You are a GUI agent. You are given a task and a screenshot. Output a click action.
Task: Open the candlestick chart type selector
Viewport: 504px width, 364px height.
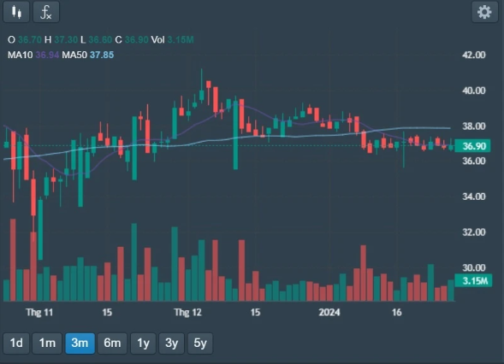pyautogui.click(x=16, y=12)
